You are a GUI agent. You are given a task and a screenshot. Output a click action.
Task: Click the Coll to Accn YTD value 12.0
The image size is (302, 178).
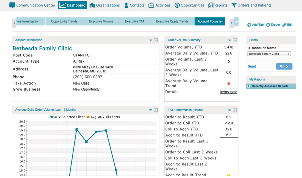coord(229,129)
